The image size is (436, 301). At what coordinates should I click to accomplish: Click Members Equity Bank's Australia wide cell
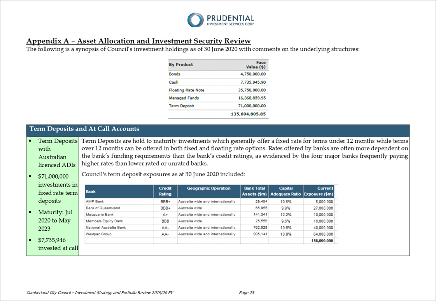tap(190, 221)
